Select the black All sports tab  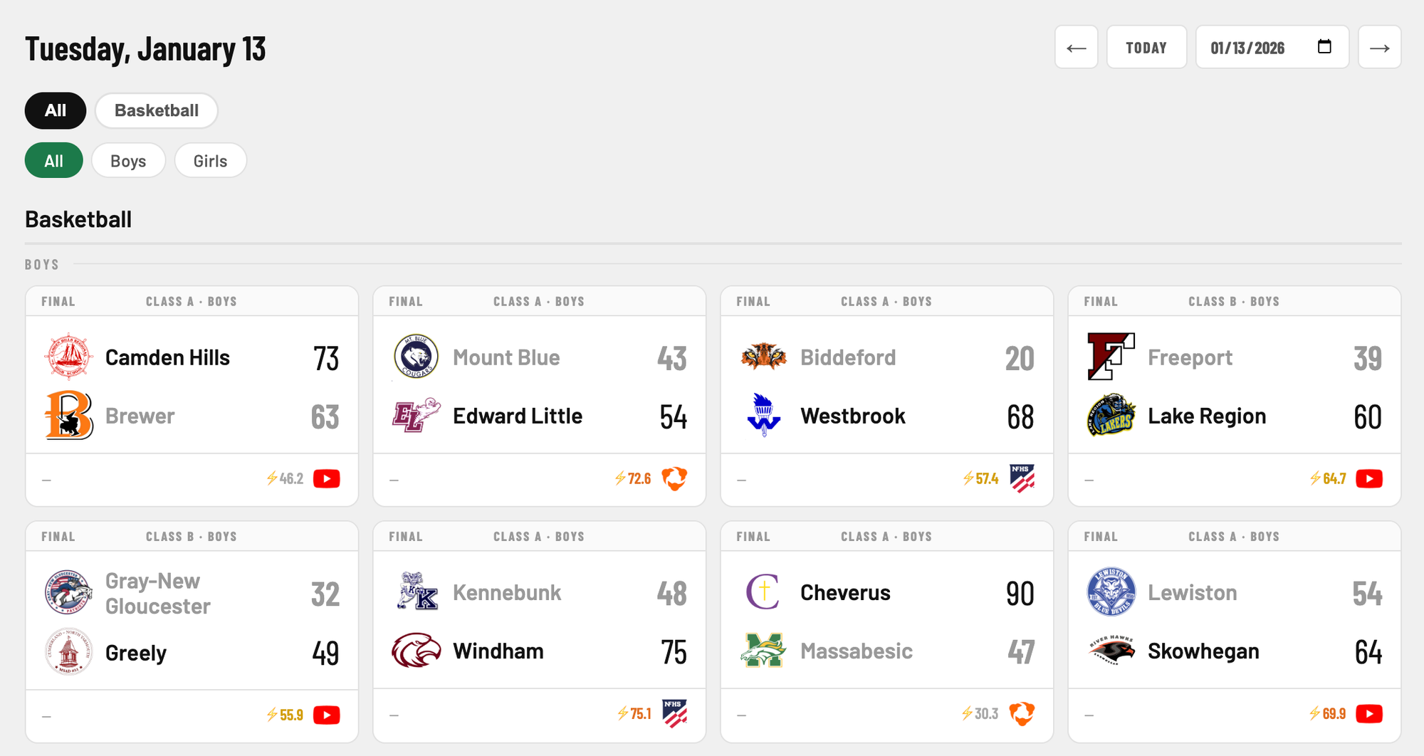pyautogui.click(x=56, y=110)
